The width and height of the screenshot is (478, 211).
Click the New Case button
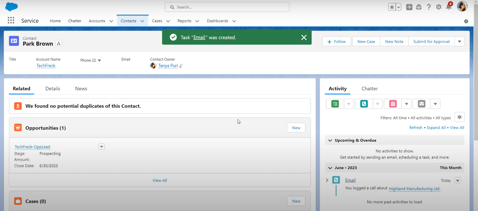(366, 41)
